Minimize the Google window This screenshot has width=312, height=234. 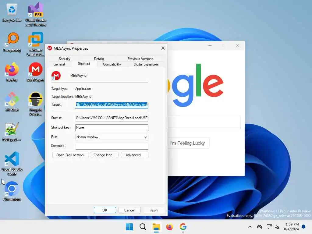[210, 45]
